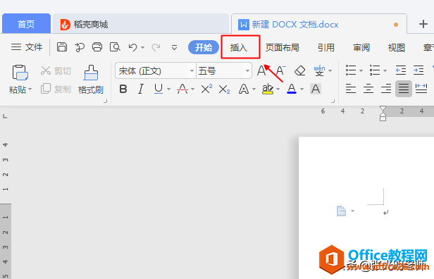The width and height of the screenshot is (434, 279).
Task: Click the Clear Formatting eraser icon
Action: [299, 70]
